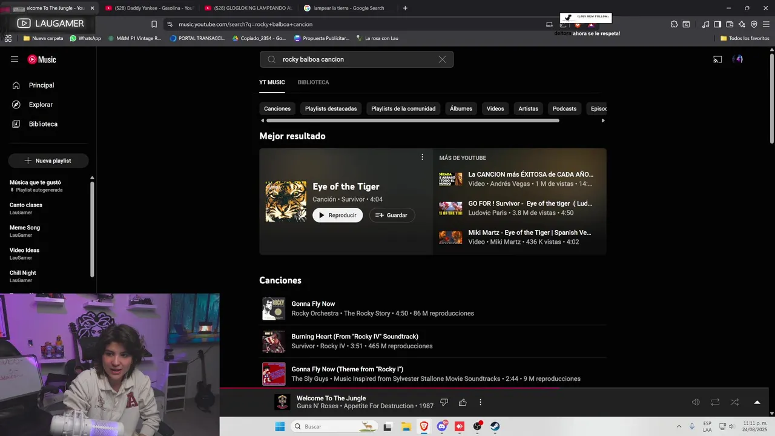Click Eye of the Tiger album thumbnail
The height and width of the screenshot is (436, 775).
[286, 202]
